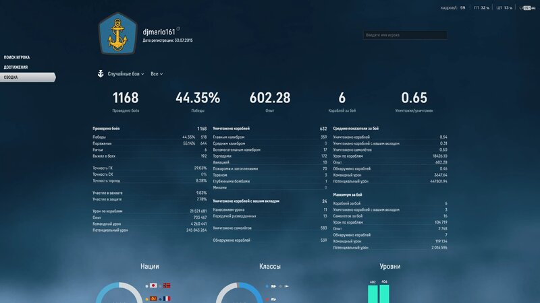The width and height of the screenshot is (540, 303).
Task: Click the blue-dot ship class icon
Action: point(274,285)
